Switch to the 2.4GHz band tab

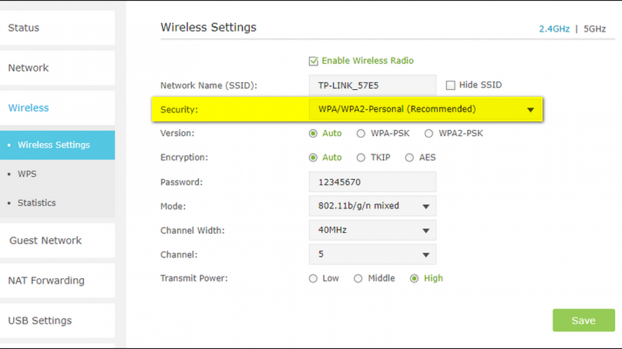[x=554, y=29]
